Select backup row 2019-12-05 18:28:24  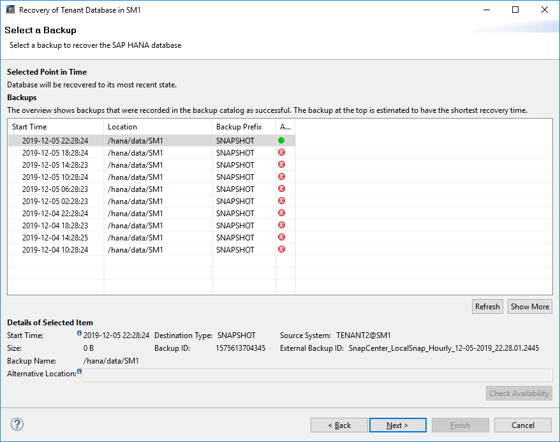coord(152,153)
